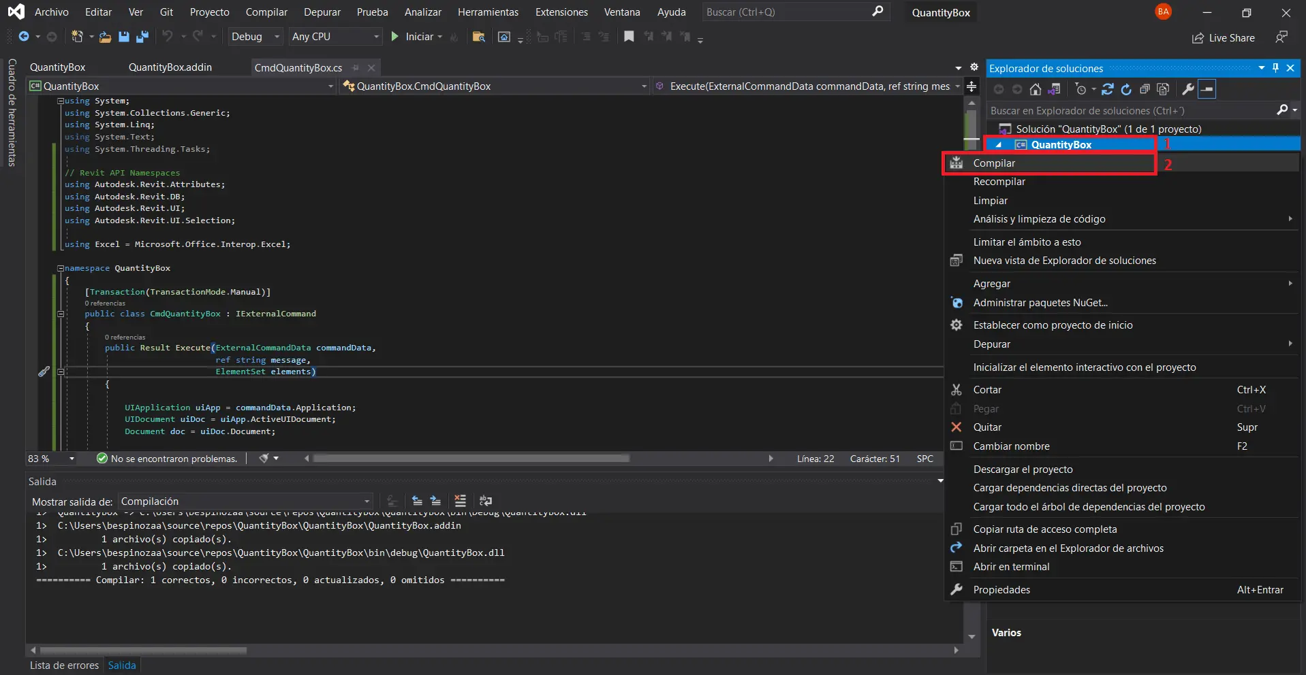Image resolution: width=1306 pixels, height=675 pixels.
Task: Open the Mostrar salida de Compilación dropdown
Action: 245,501
